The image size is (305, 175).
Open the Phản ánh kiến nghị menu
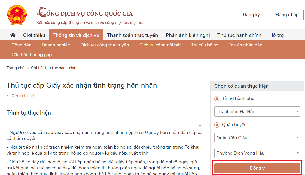coord(188,35)
